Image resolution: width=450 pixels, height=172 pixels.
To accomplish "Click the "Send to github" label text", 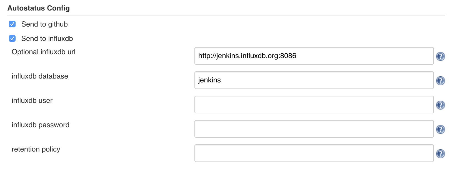I will 44,24.
